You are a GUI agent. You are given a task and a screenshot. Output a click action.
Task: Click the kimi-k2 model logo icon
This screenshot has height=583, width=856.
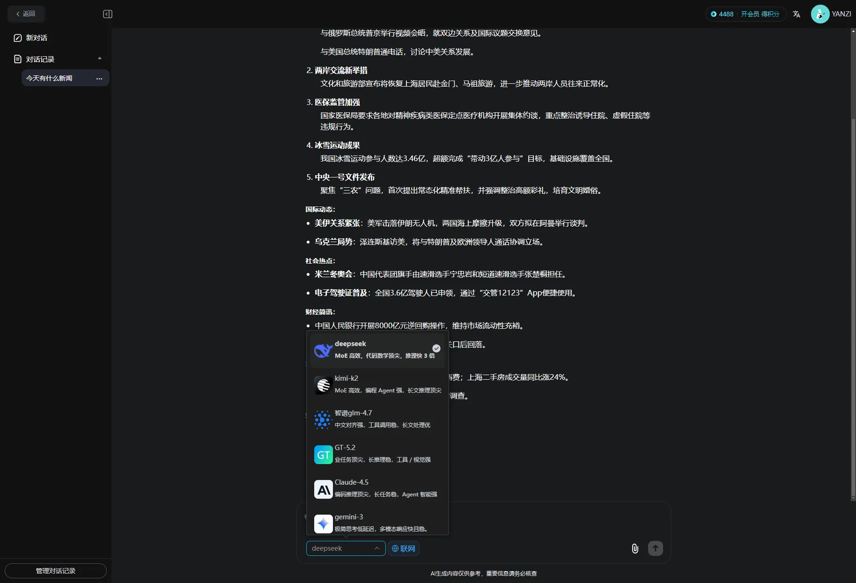click(323, 385)
